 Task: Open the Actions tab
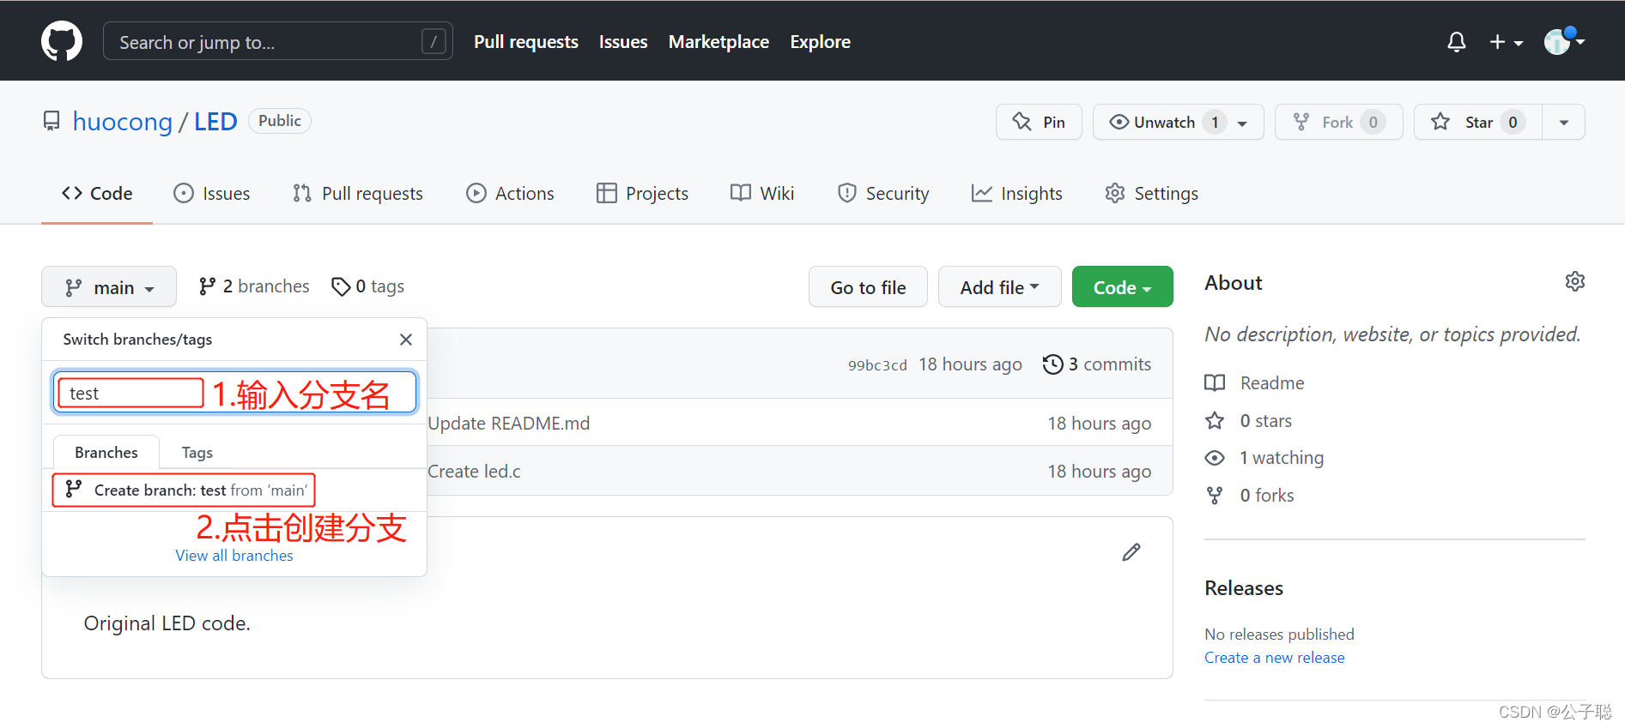tap(510, 194)
